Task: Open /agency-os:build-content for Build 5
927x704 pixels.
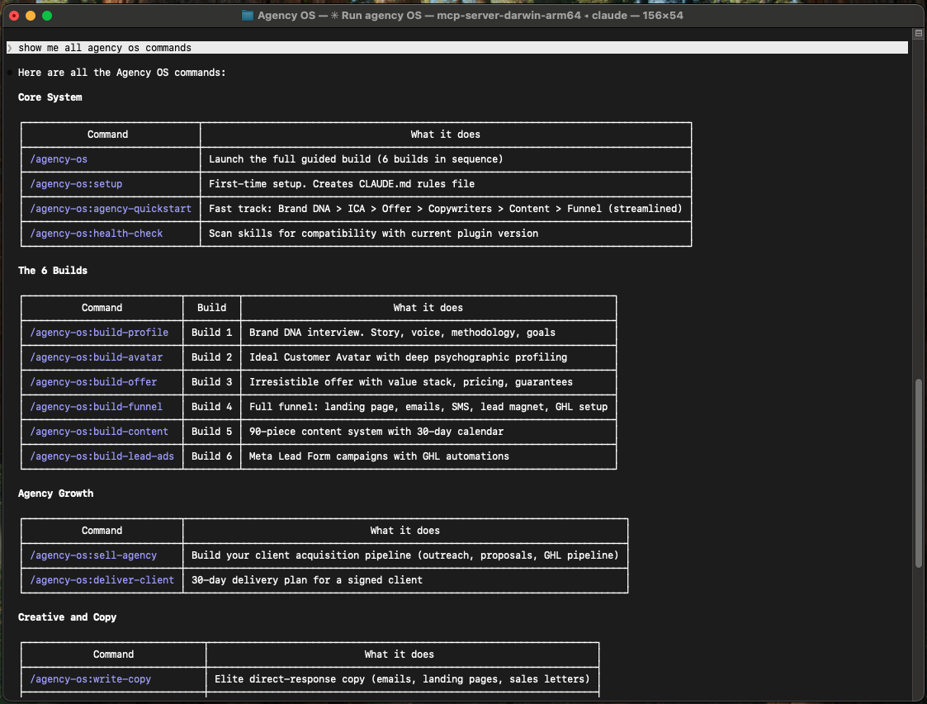Action: 98,431
